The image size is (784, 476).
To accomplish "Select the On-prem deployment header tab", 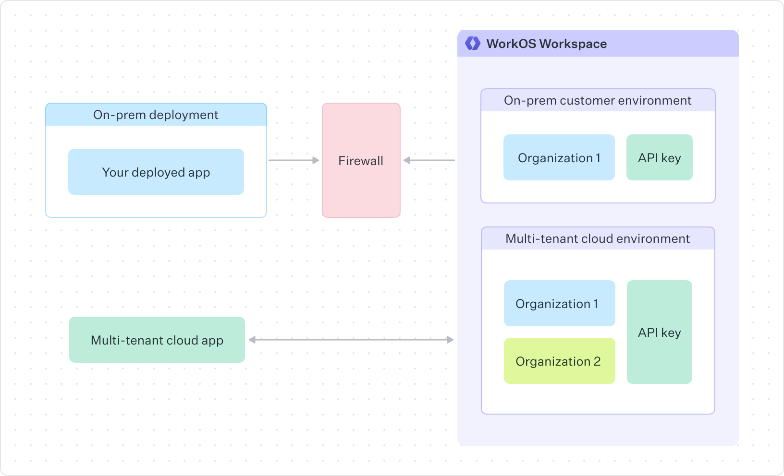I will [156, 115].
